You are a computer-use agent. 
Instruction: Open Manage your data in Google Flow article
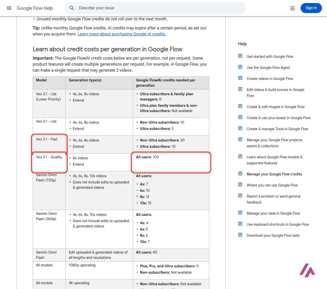[x=273, y=213]
